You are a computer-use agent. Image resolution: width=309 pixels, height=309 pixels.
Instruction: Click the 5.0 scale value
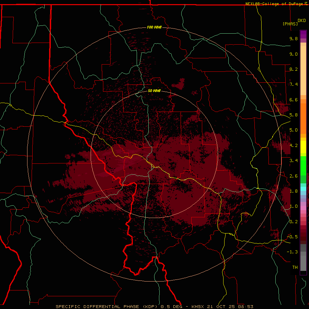click(294, 130)
